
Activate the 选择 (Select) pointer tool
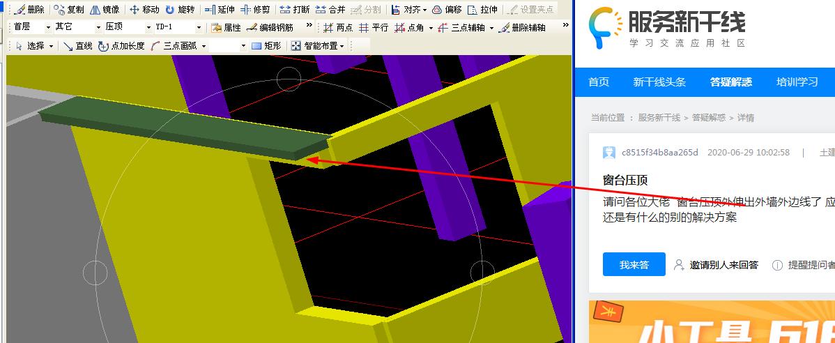click(31, 46)
